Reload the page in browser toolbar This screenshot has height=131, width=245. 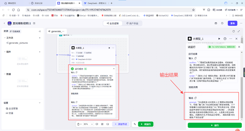tap(13, 10)
